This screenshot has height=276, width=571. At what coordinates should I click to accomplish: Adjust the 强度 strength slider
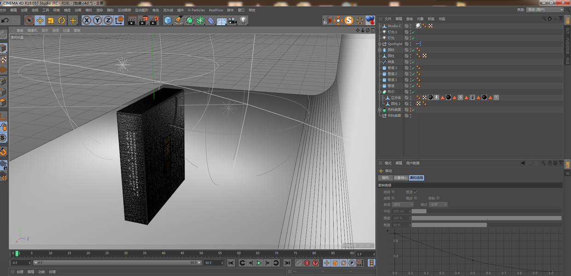click(486, 218)
